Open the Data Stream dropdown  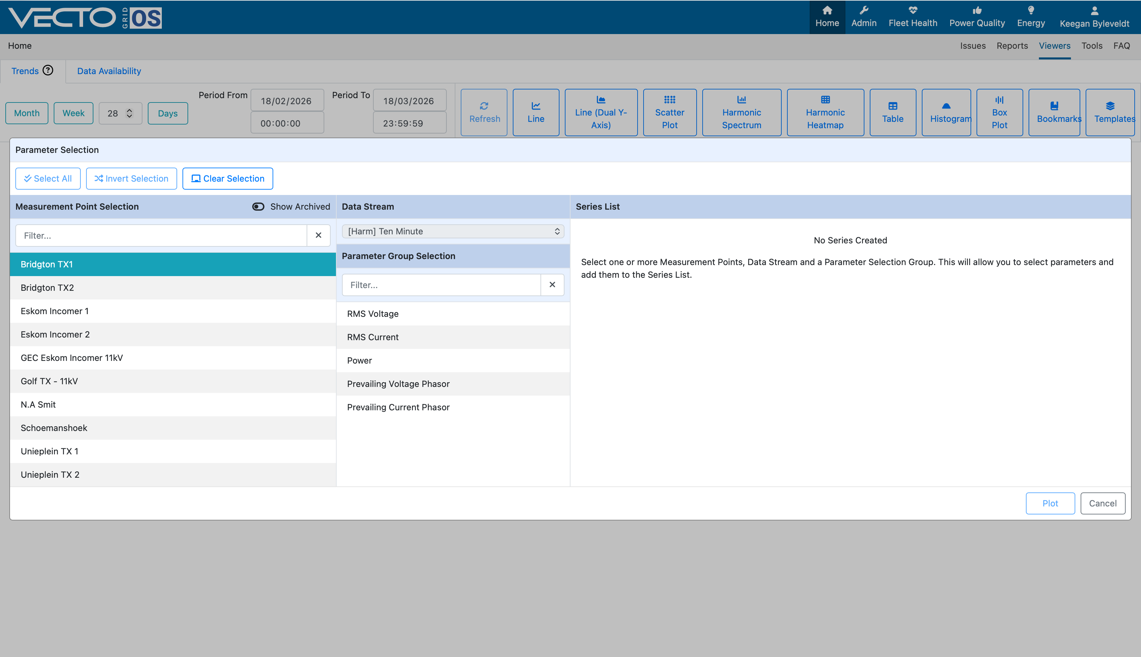[453, 231]
